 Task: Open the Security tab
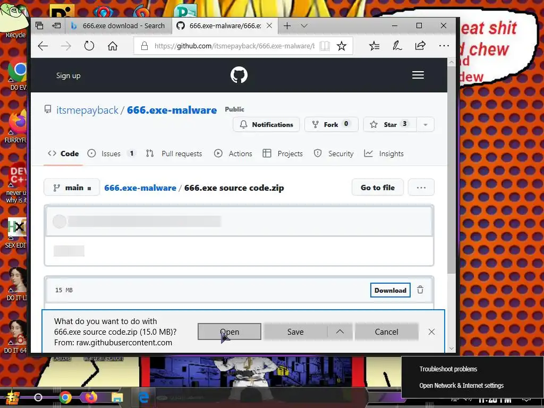[334, 154]
